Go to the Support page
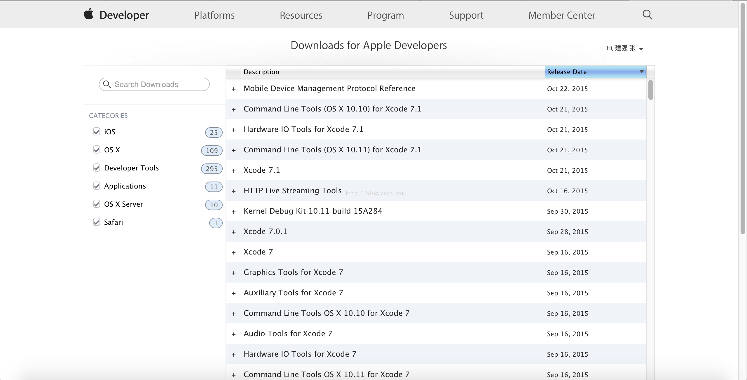 tap(466, 15)
